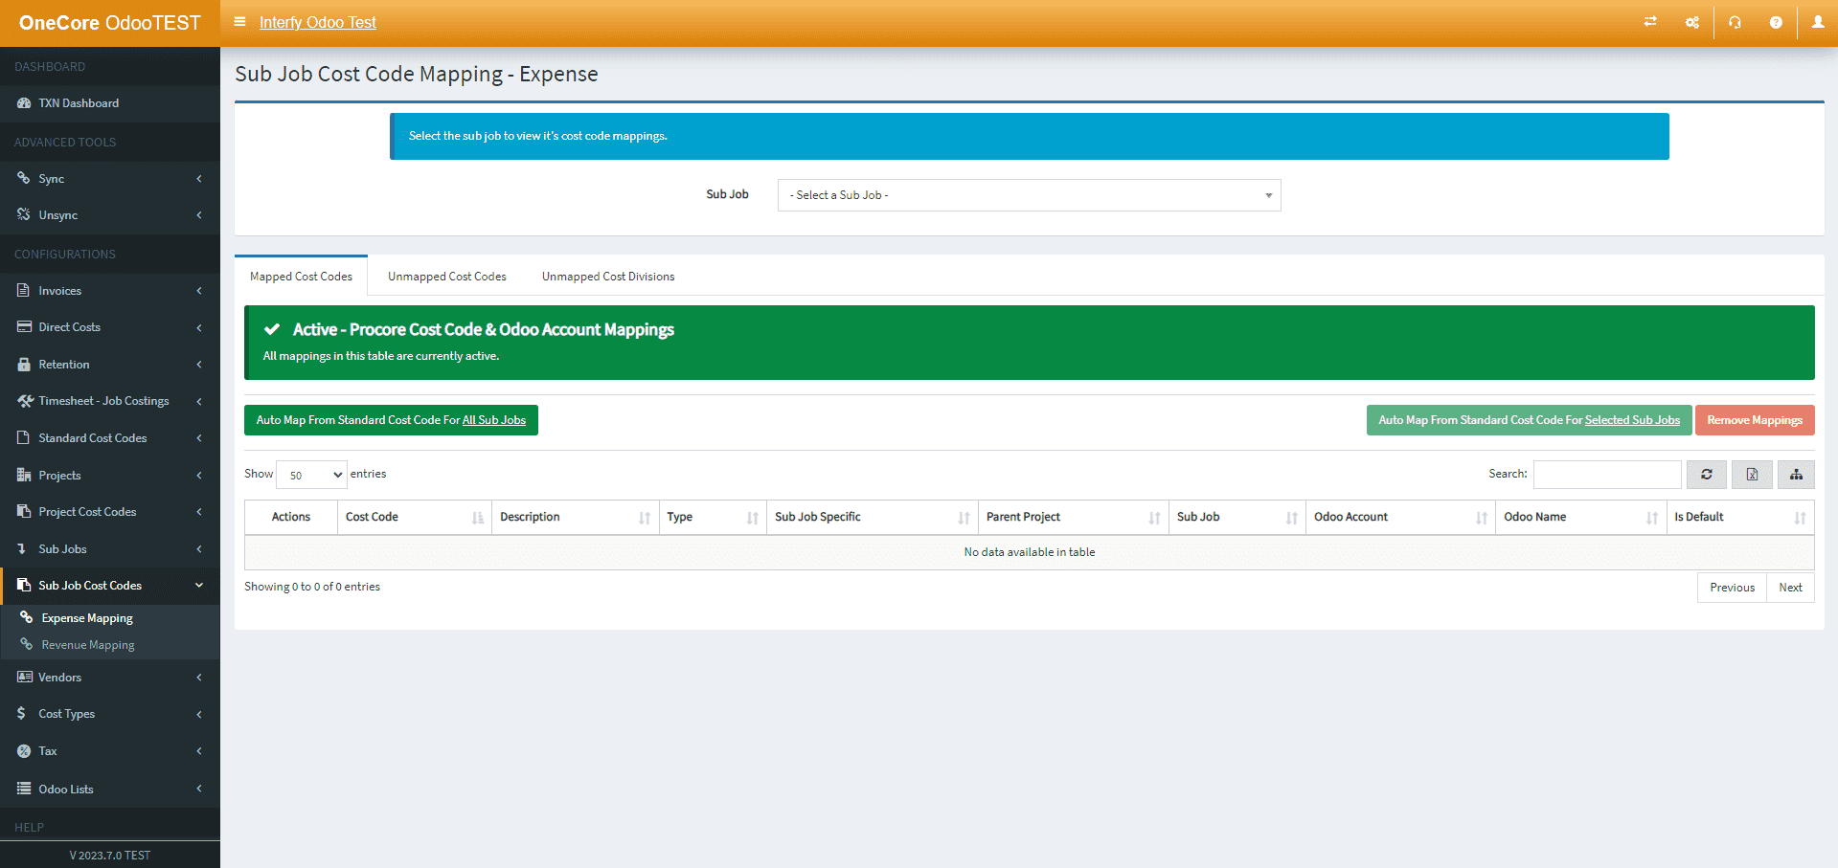Viewport: 1838px width, 868px height.
Task: Open Revenue Mapping in sidebar
Action: point(88,645)
